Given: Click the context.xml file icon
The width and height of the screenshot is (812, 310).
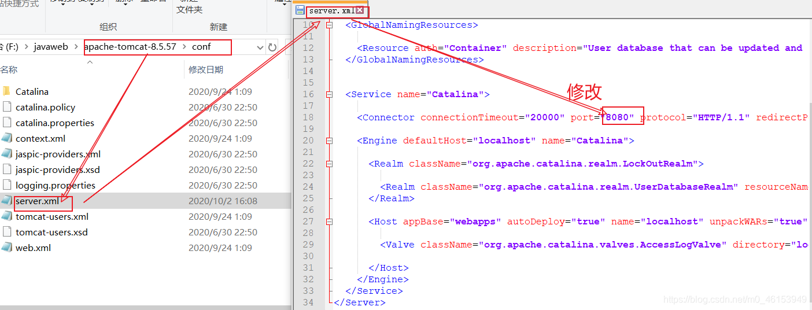Looking at the screenshot, I should point(7,138).
